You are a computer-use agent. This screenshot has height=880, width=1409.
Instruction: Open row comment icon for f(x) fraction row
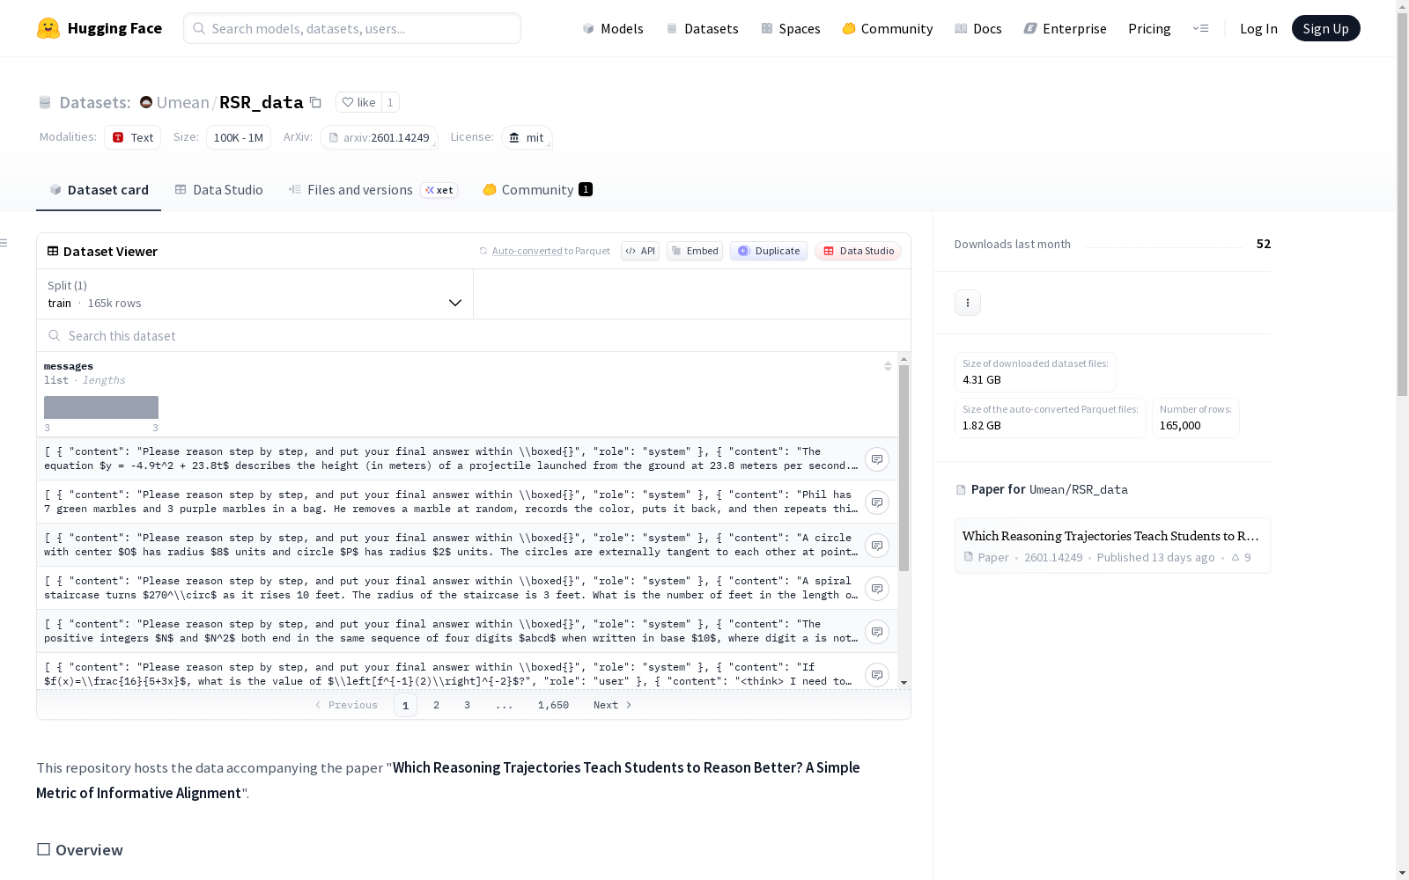[x=877, y=675]
